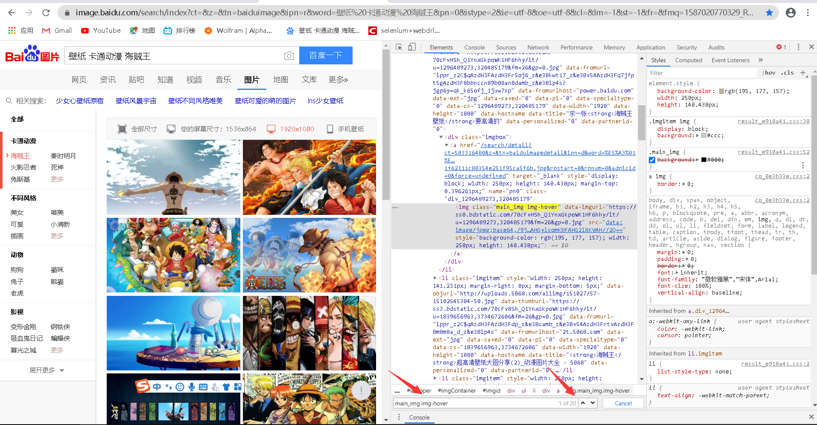Open the three brothers fire wallpaper thumbnail
The height and width of the screenshot is (425, 817).
click(309, 177)
